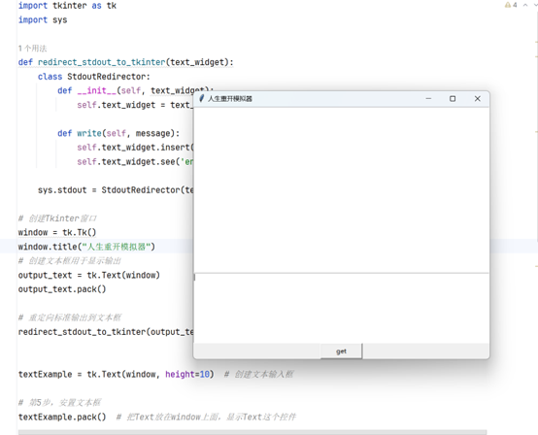Click the large output text area in Tk window

[342, 190]
